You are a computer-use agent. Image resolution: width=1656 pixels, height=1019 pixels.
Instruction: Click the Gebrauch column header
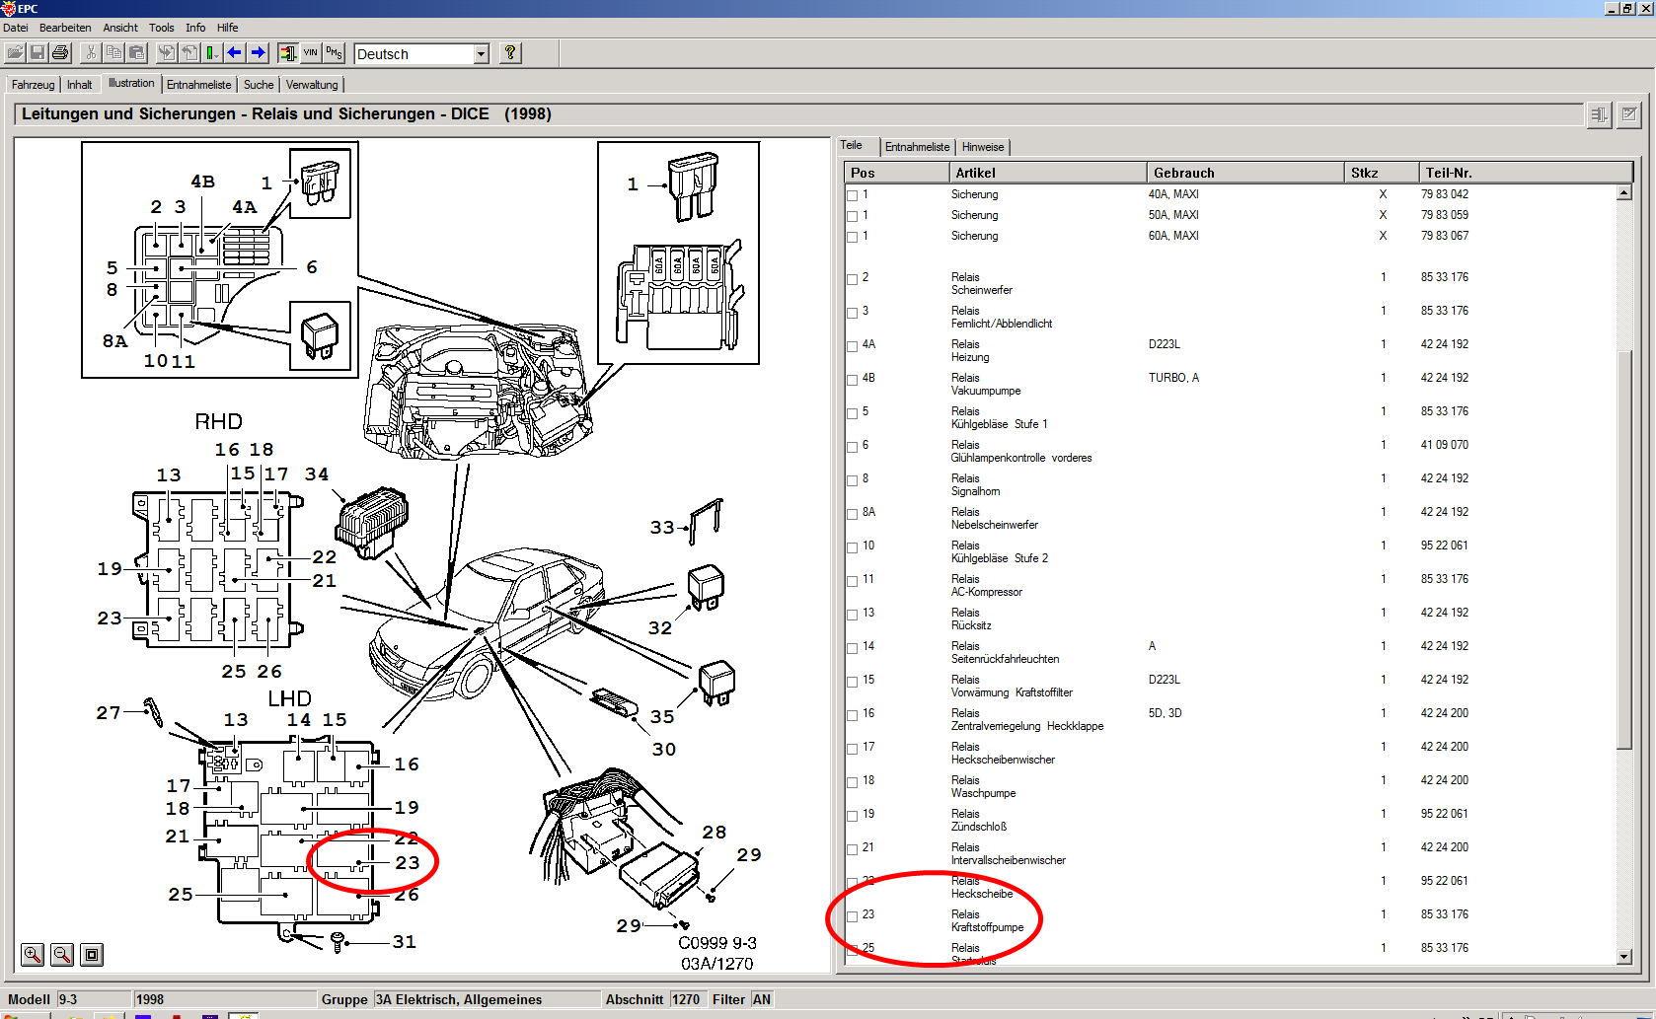point(1245,173)
